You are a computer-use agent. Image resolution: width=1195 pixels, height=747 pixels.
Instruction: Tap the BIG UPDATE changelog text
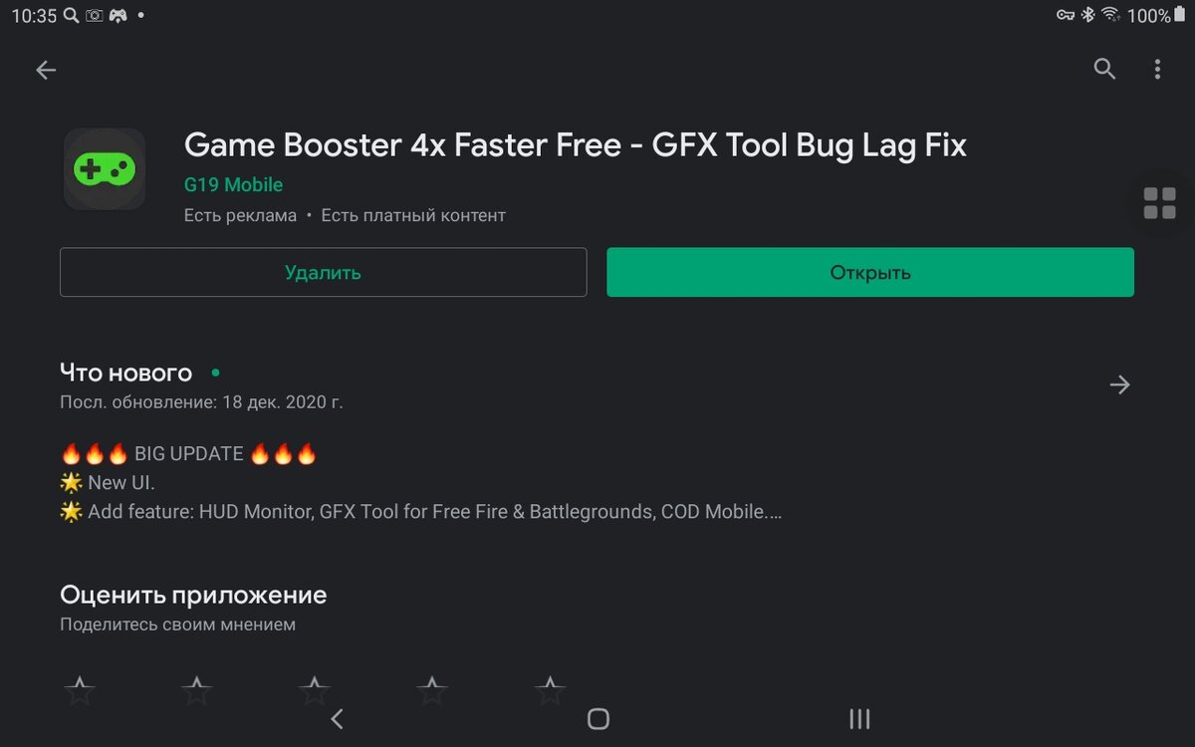coord(189,454)
